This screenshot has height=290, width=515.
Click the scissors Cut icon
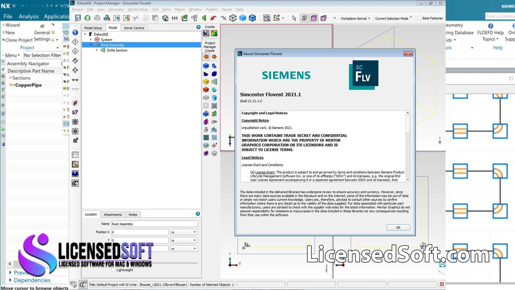click(136, 18)
